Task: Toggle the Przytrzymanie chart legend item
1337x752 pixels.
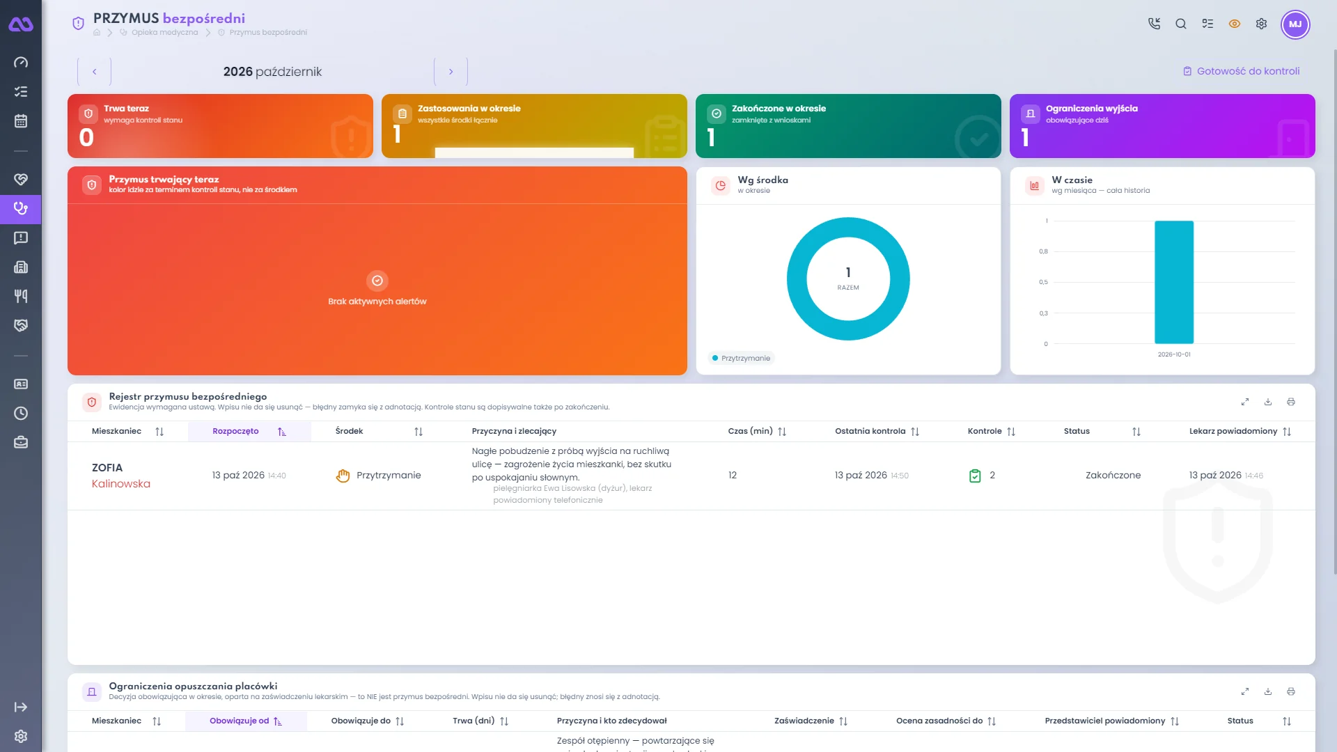Action: tap(741, 358)
